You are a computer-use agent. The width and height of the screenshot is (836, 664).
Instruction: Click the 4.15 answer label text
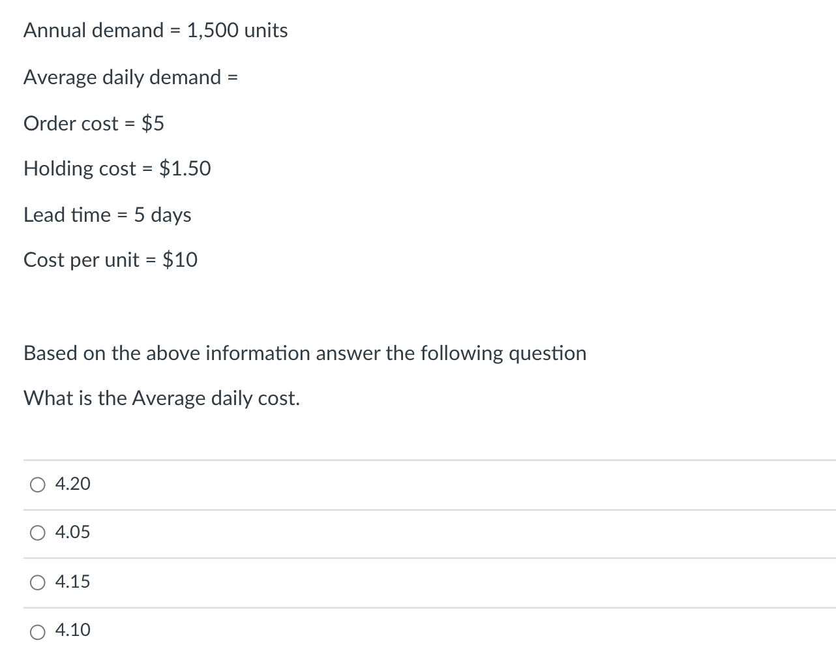(73, 582)
